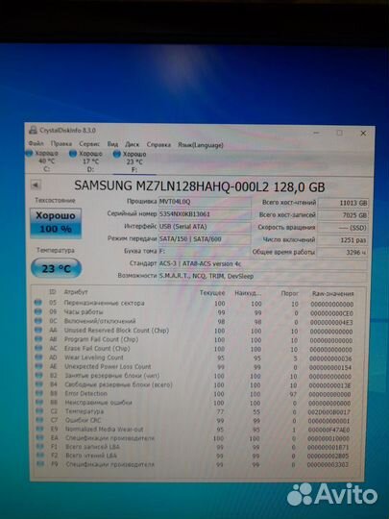This screenshot has width=389, height=519.
Task: Click the serial number field
Action: [205, 214]
